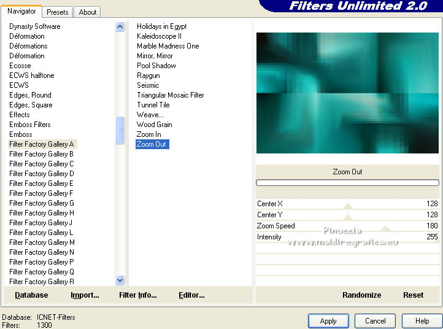Click the category list scrollbar thumb
The height and width of the screenshot is (329, 443).
tap(120, 130)
